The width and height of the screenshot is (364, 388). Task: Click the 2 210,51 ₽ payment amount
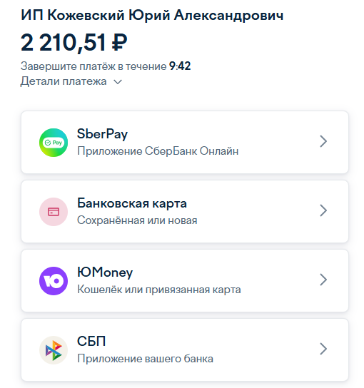pos(74,43)
